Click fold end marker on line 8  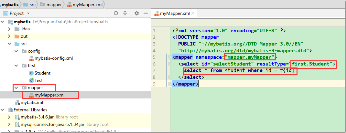[170, 77]
